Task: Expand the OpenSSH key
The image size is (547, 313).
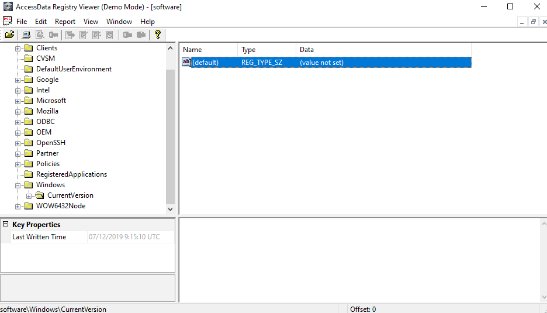Action: (x=18, y=143)
